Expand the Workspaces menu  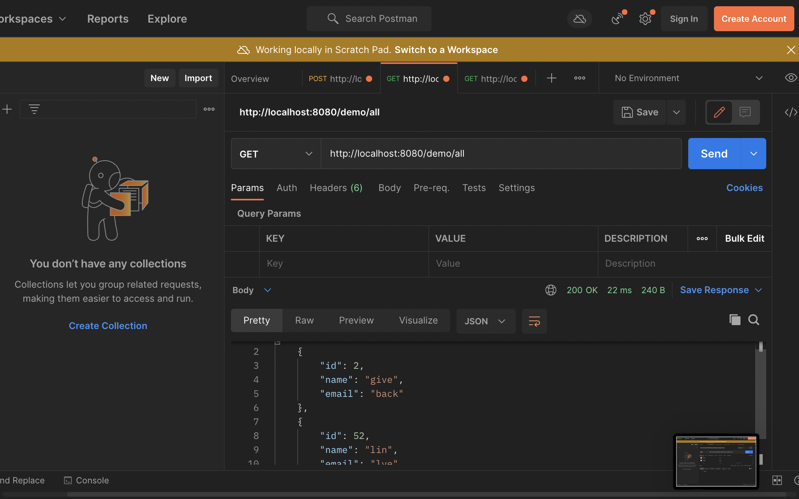click(x=33, y=19)
